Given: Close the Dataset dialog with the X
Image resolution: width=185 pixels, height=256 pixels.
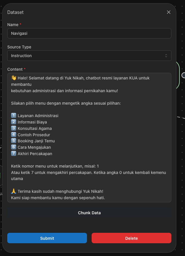Looking at the screenshot, I should pyautogui.click(x=169, y=12).
